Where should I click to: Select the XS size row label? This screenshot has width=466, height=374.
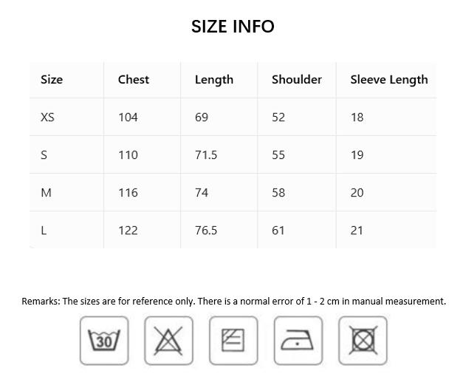point(47,118)
